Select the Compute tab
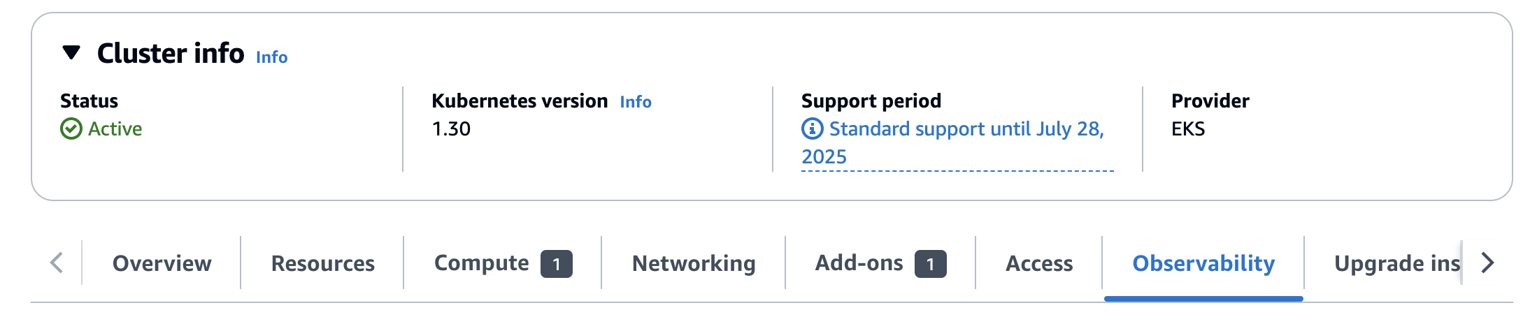The width and height of the screenshot is (1530, 317). coord(481,263)
